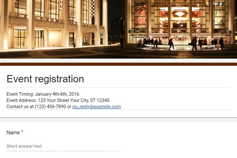
Task: Click the brown accent bar above title
Action: tap(118, 64)
